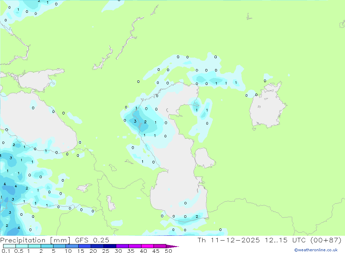
Task: Click the legend value label '25'
Action: [106, 251]
